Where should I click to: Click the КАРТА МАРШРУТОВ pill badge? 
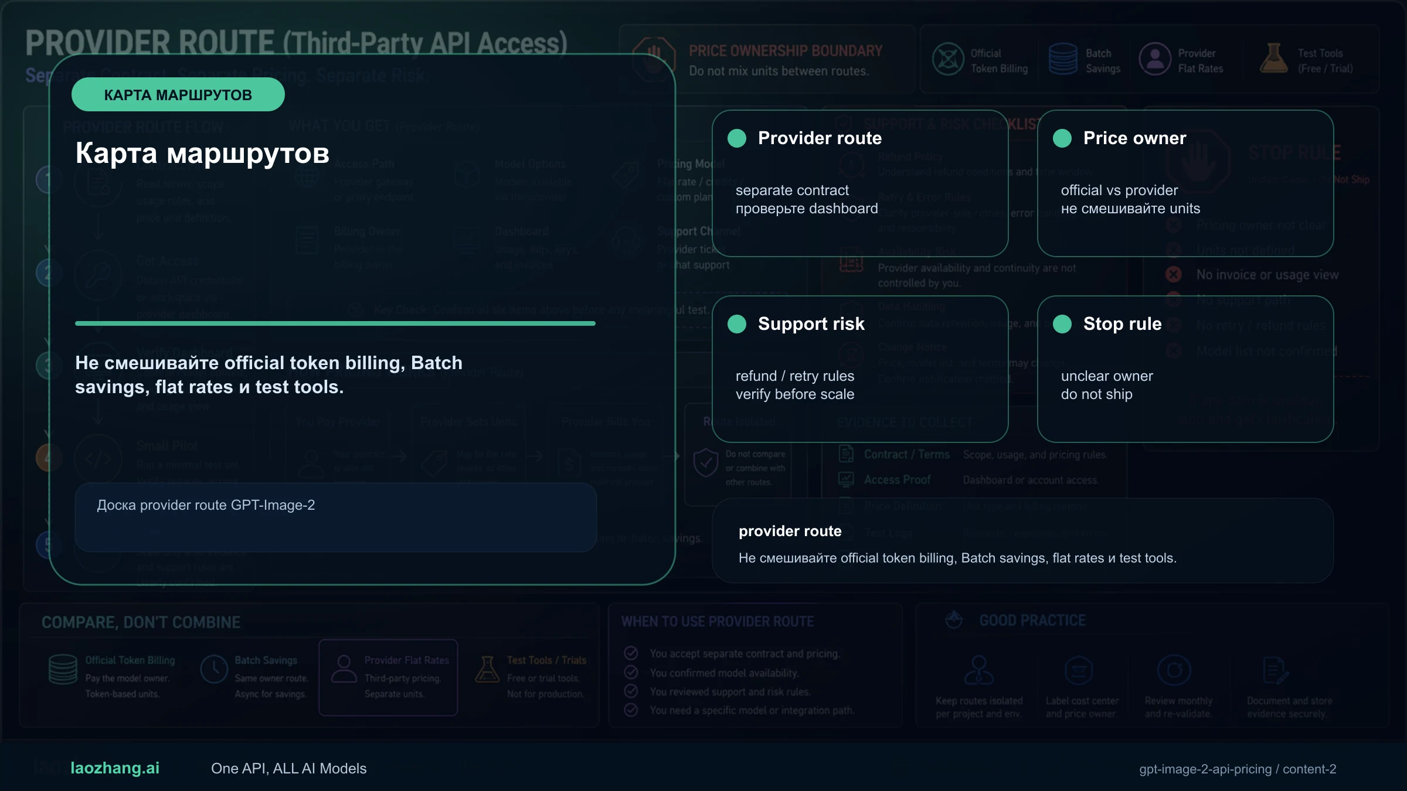(x=178, y=95)
